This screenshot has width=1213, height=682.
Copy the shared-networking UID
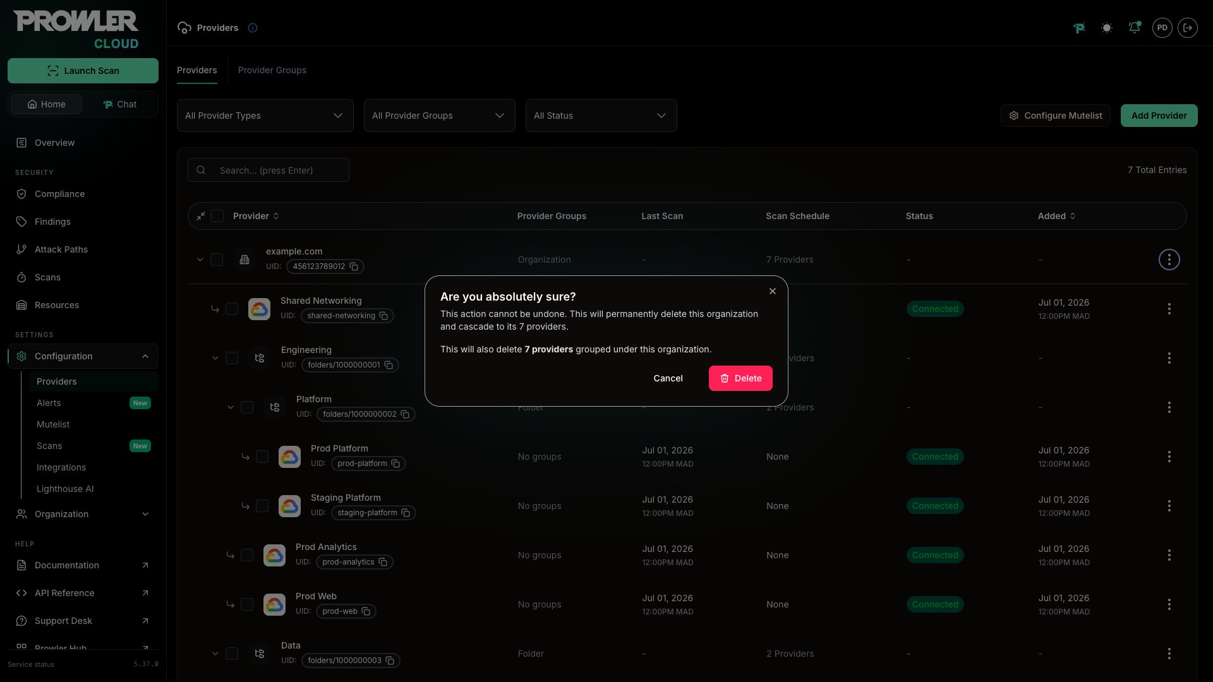pyautogui.click(x=383, y=316)
